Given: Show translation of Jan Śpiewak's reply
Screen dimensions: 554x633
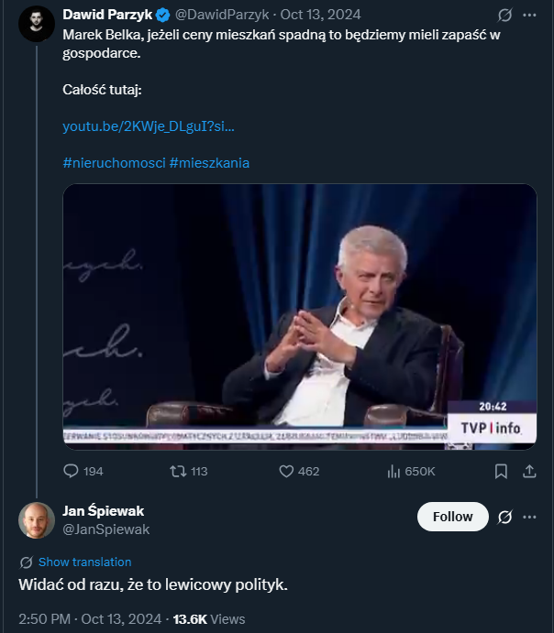Looking at the screenshot, I should (84, 562).
